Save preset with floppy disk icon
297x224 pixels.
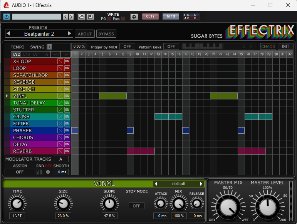[x=91, y=17]
